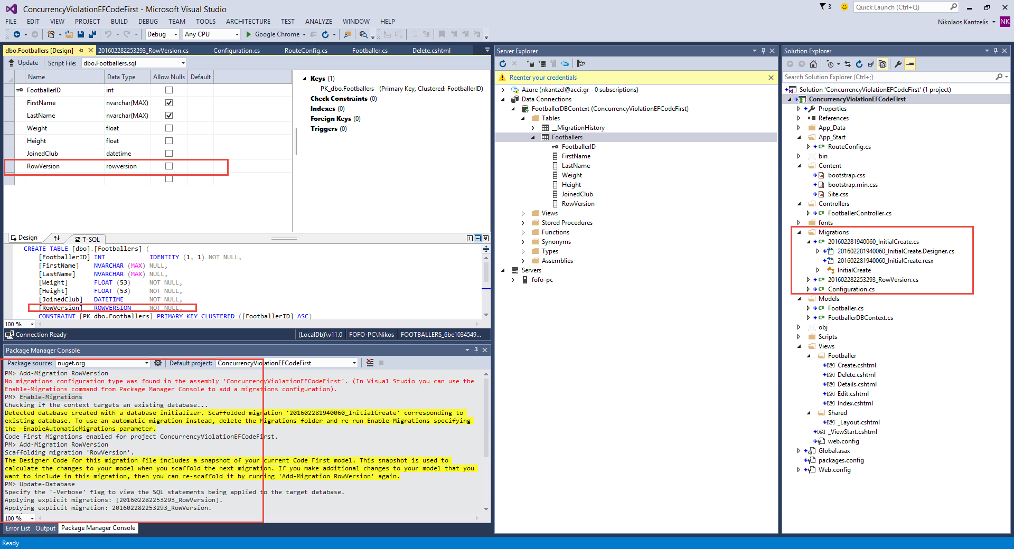Click the Undo arrow icon
This screenshot has width=1014, height=549.
click(x=108, y=34)
